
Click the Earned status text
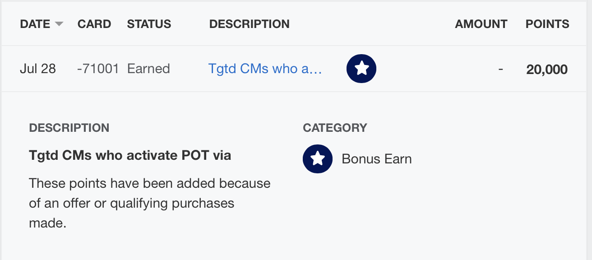click(148, 69)
